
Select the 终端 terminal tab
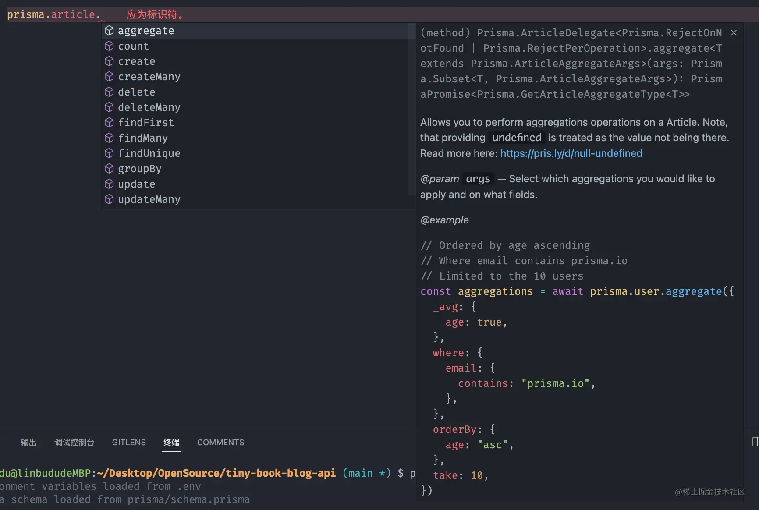171,443
